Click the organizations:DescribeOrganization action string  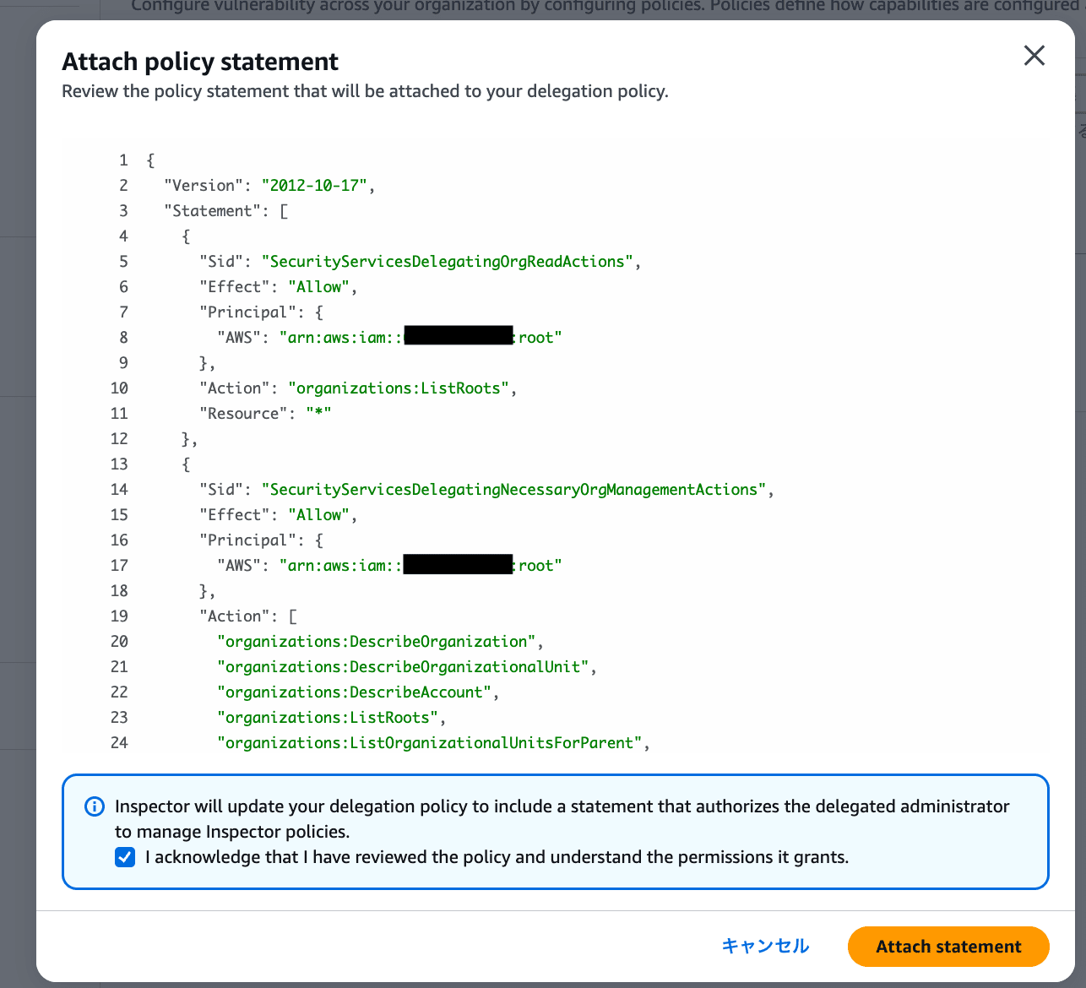click(377, 642)
